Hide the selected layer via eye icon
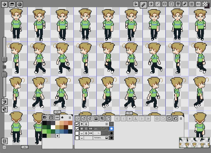Viewport: 211px width, 153px height. click(x=81, y=128)
